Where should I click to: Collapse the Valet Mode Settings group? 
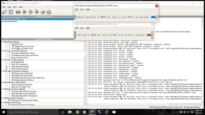(2, 42)
